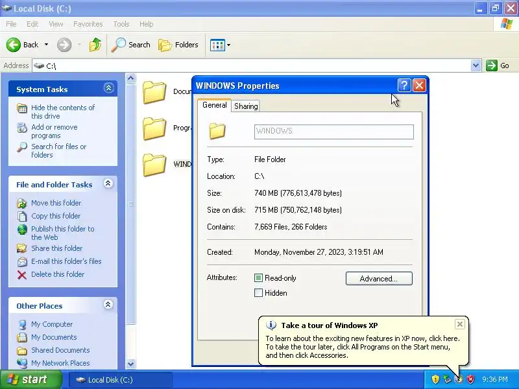This screenshot has width=519, height=389.
Task: Collapse the Other Places panel
Action: pyautogui.click(x=108, y=304)
